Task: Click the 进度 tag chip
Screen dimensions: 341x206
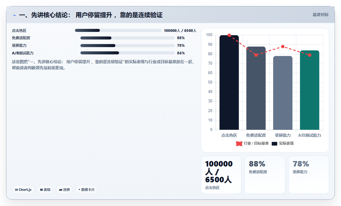Action: 64,190
